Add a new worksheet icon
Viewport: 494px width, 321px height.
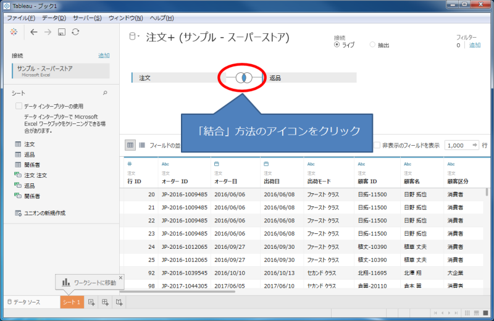click(x=91, y=302)
